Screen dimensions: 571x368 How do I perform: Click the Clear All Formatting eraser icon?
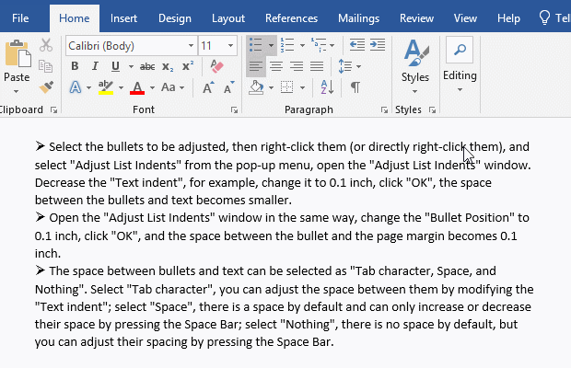click(216, 66)
